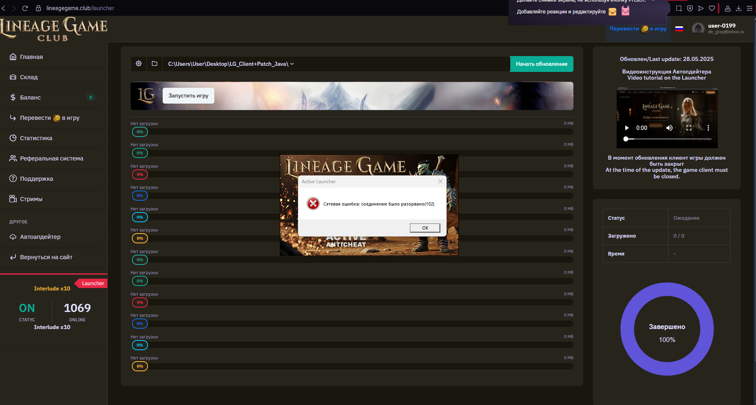The image size is (756, 405).
Task: Click the Запустить игру button
Action: (188, 96)
